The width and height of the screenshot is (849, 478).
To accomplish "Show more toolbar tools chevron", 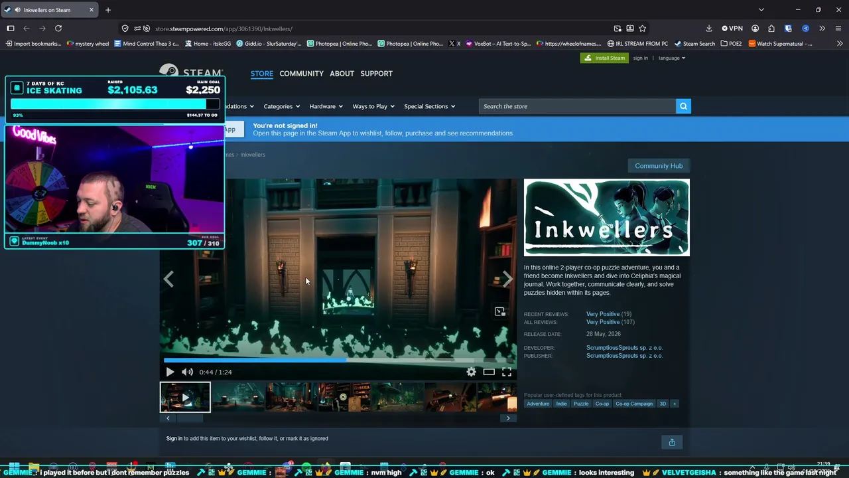I will click(822, 29).
